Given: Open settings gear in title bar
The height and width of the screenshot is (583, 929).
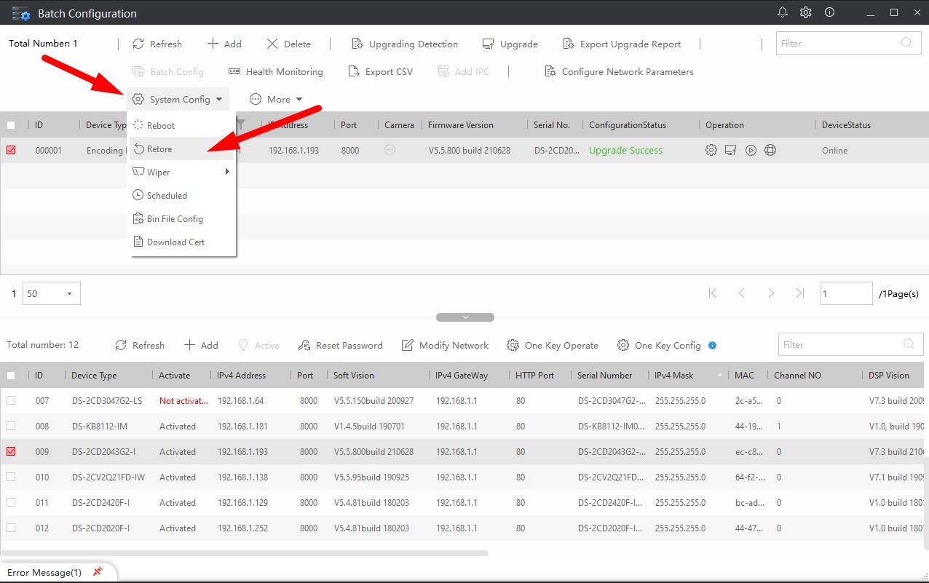Looking at the screenshot, I should [805, 12].
